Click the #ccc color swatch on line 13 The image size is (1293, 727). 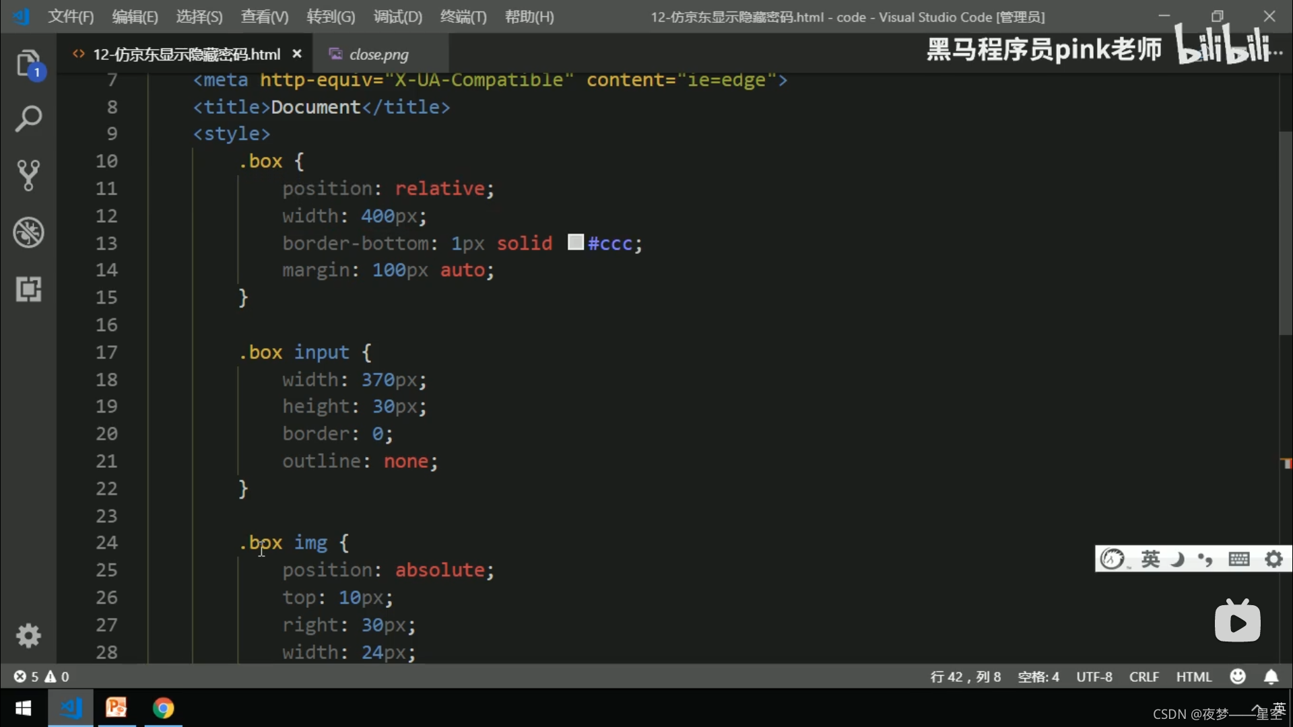576,242
